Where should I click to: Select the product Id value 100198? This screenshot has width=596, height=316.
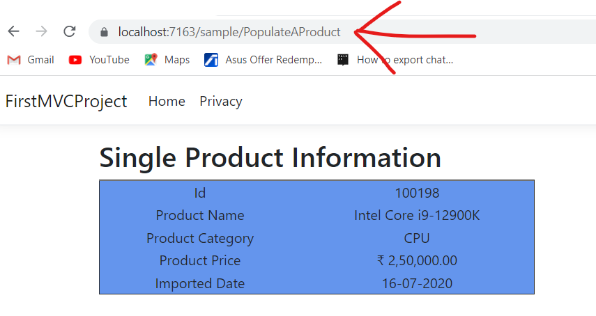(417, 193)
